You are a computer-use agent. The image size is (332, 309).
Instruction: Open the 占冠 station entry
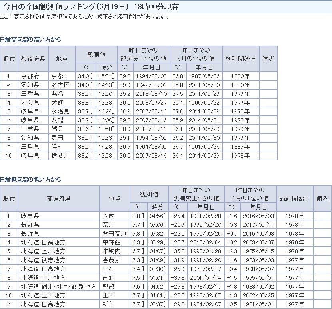pos(108,278)
